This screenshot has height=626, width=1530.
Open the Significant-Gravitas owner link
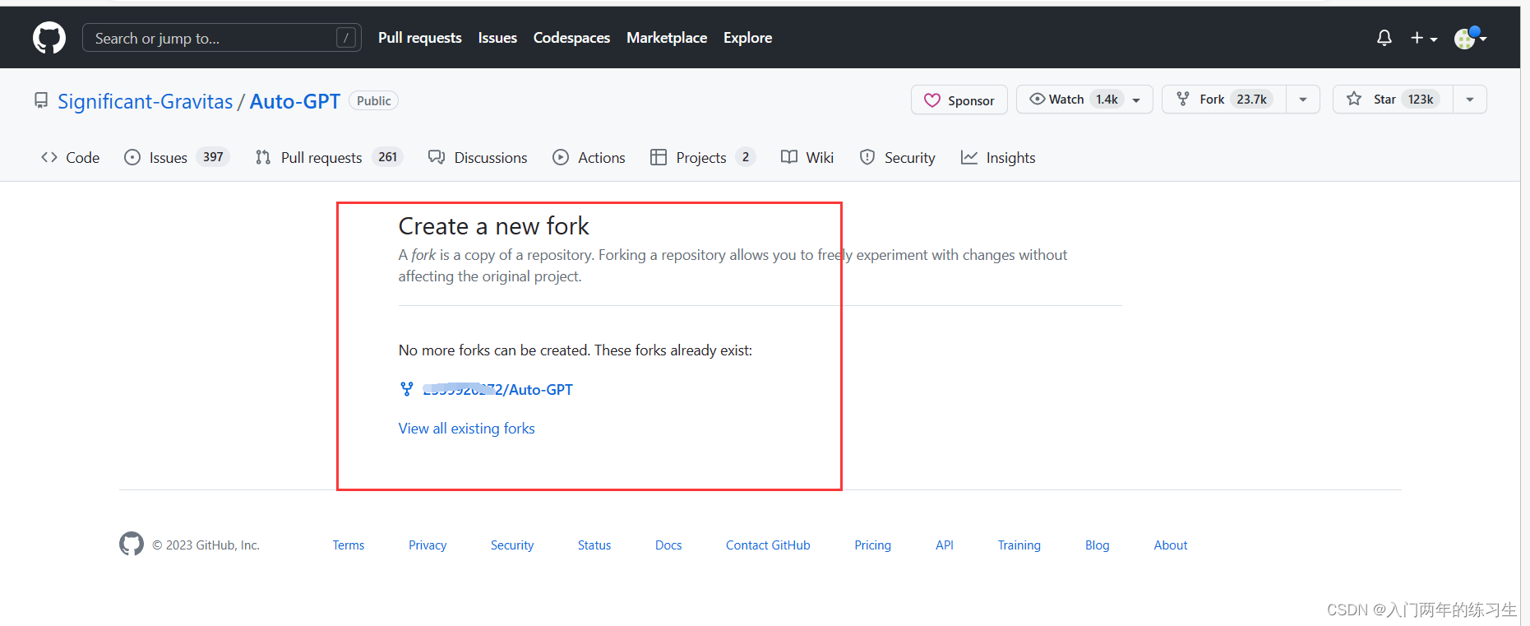[x=146, y=101]
